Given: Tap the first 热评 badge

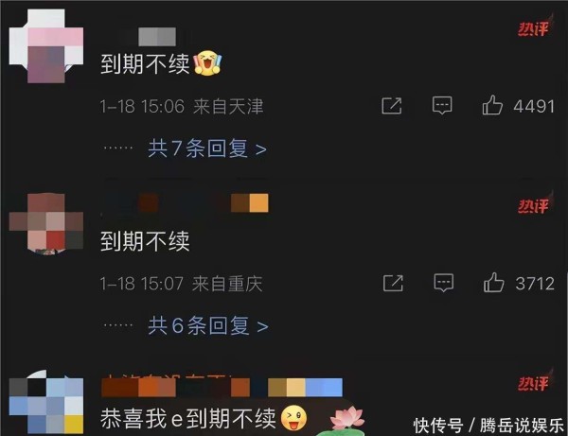Looking at the screenshot, I should pos(533,28).
